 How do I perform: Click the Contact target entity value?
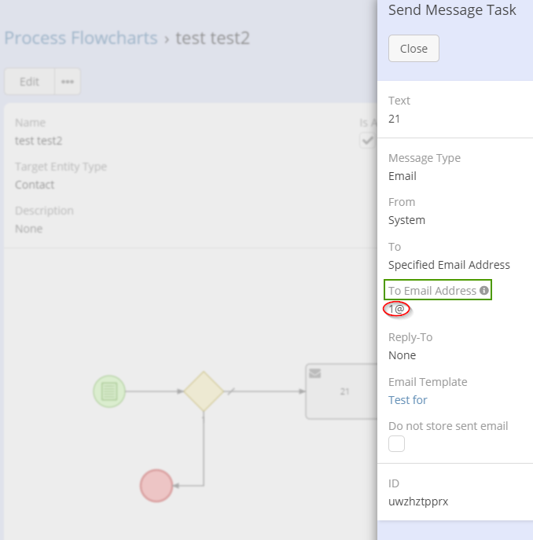pyautogui.click(x=35, y=185)
